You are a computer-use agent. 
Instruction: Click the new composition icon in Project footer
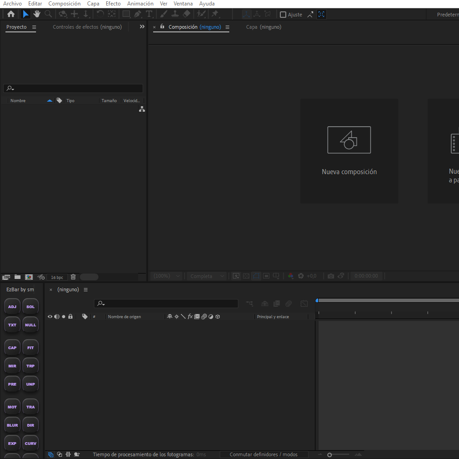(29, 277)
